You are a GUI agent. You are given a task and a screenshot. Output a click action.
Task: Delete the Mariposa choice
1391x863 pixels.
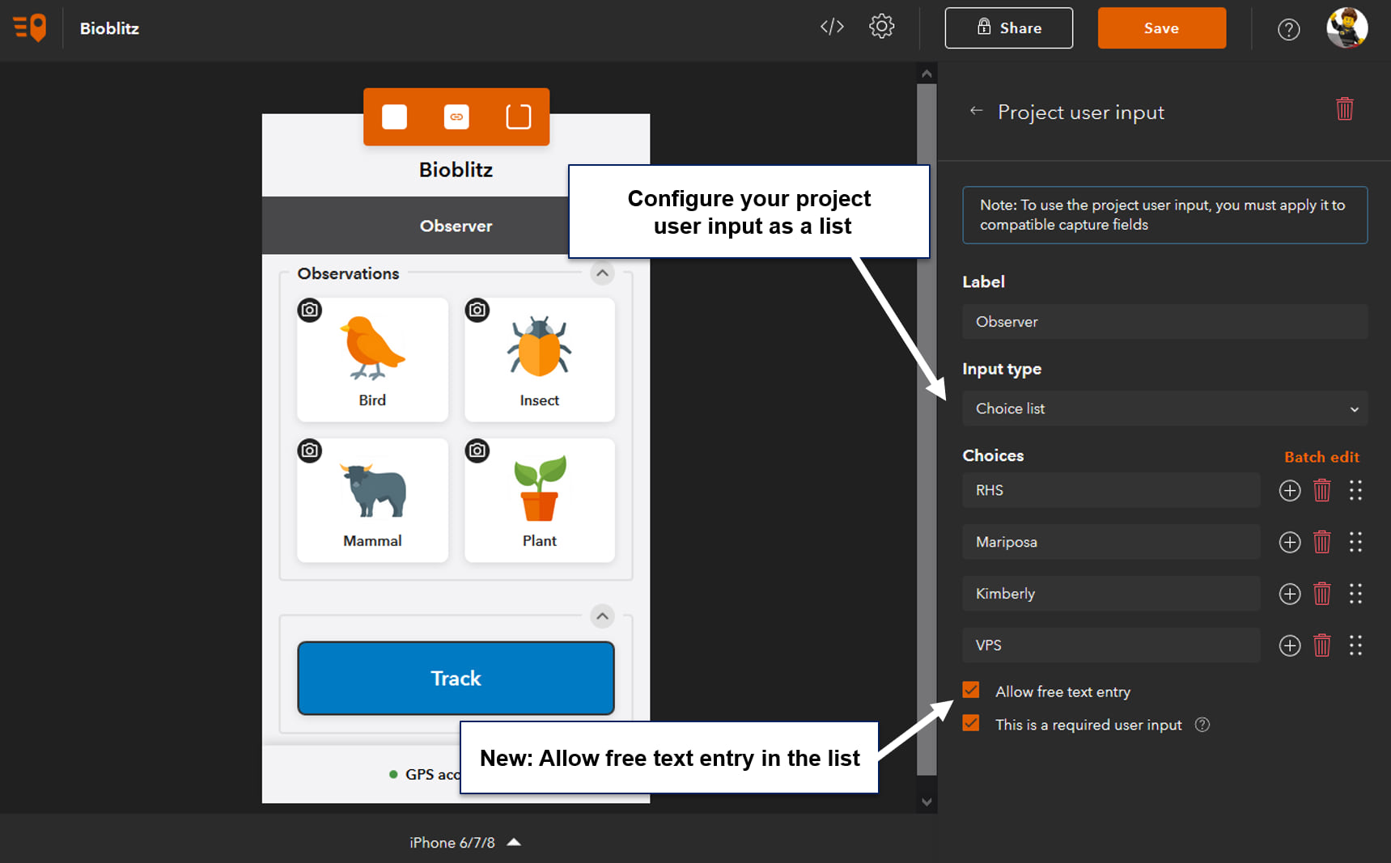[1322, 542]
